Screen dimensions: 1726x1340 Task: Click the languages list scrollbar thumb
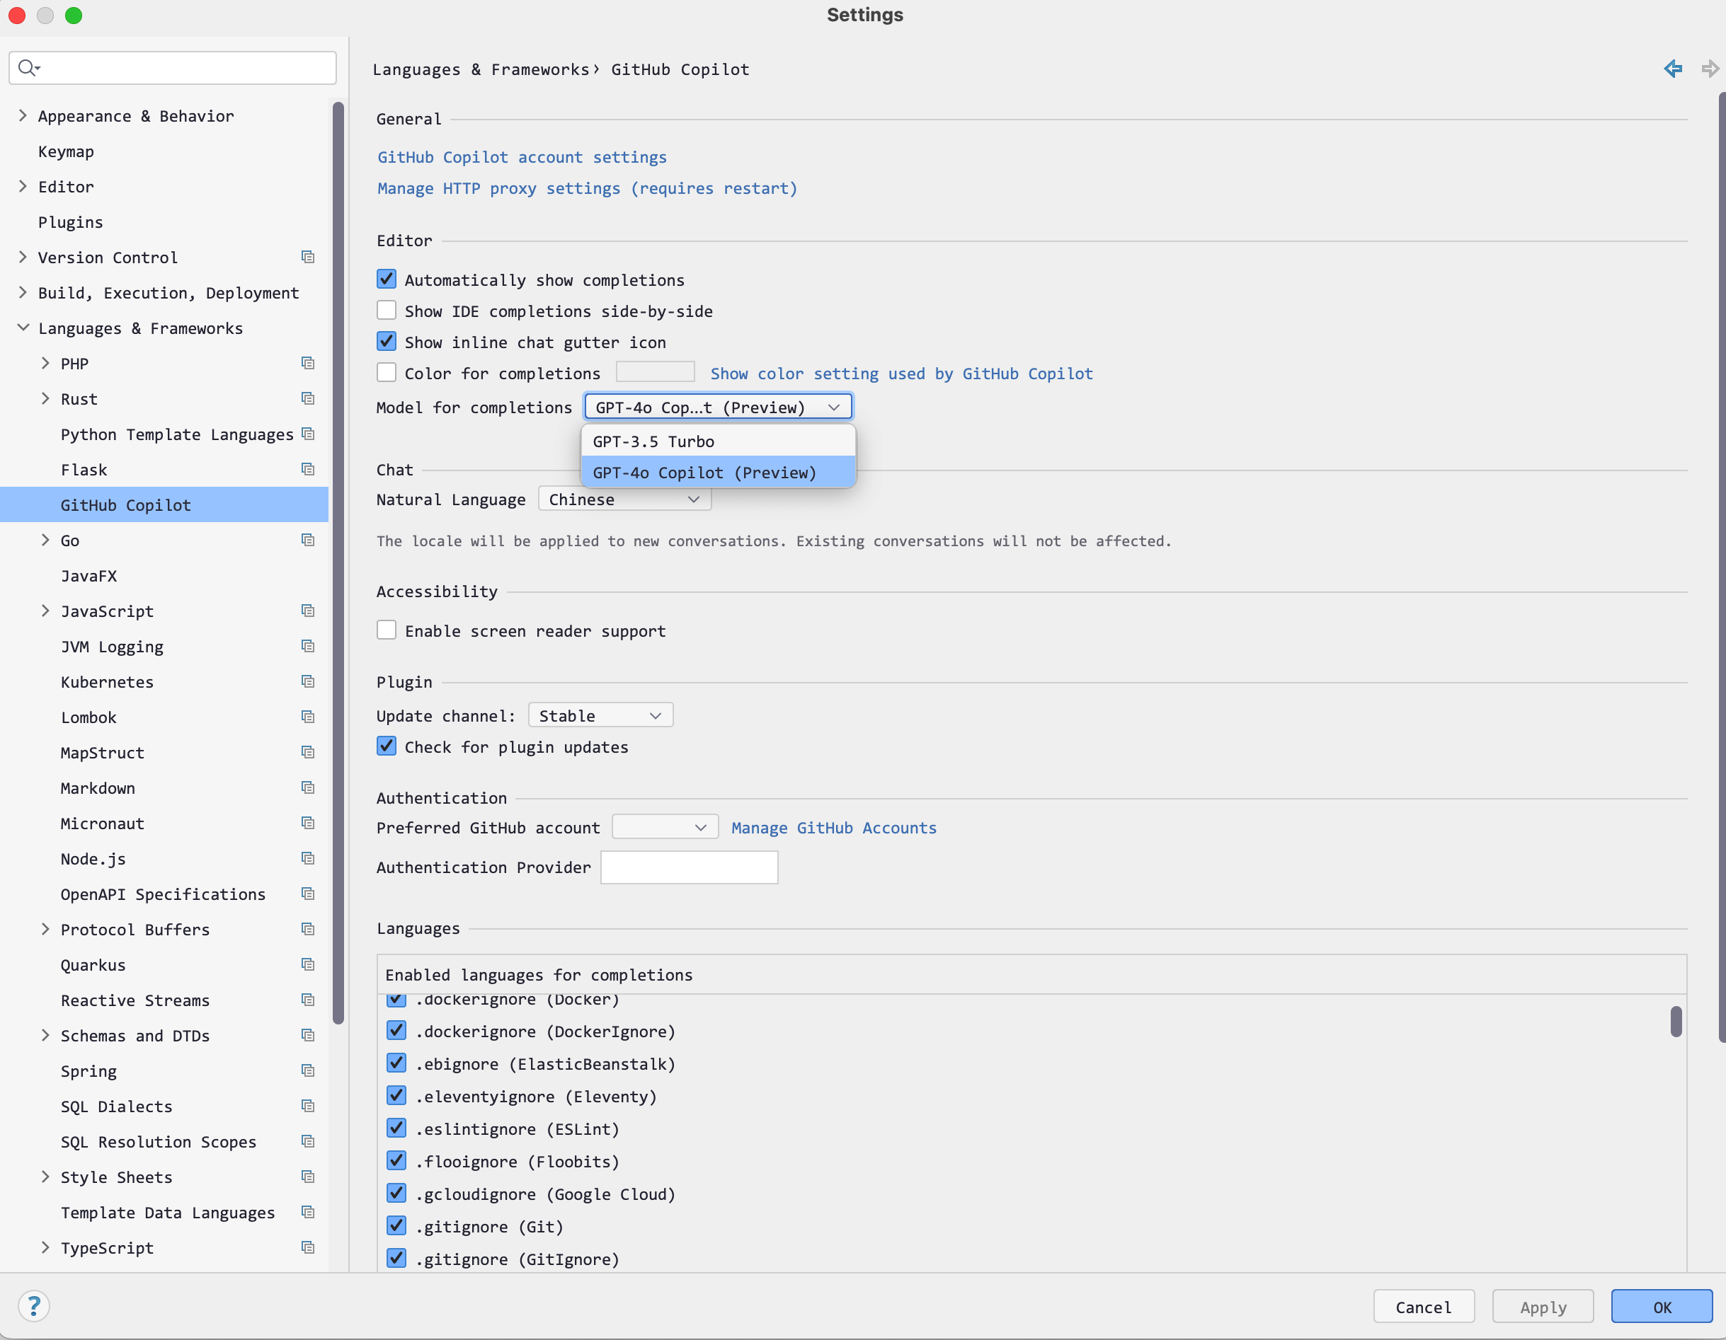pyautogui.click(x=1676, y=1022)
